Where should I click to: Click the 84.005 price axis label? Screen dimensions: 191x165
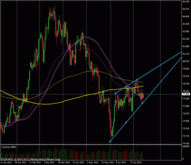[x=186, y=17]
